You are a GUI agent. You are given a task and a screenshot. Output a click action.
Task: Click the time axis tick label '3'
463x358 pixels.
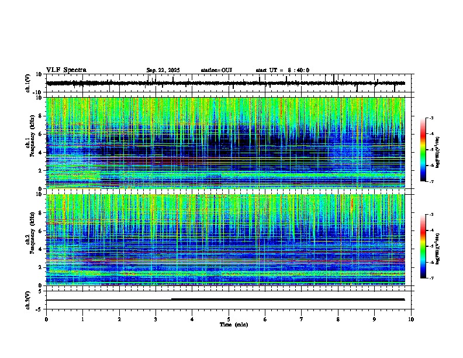tap(156, 319)
